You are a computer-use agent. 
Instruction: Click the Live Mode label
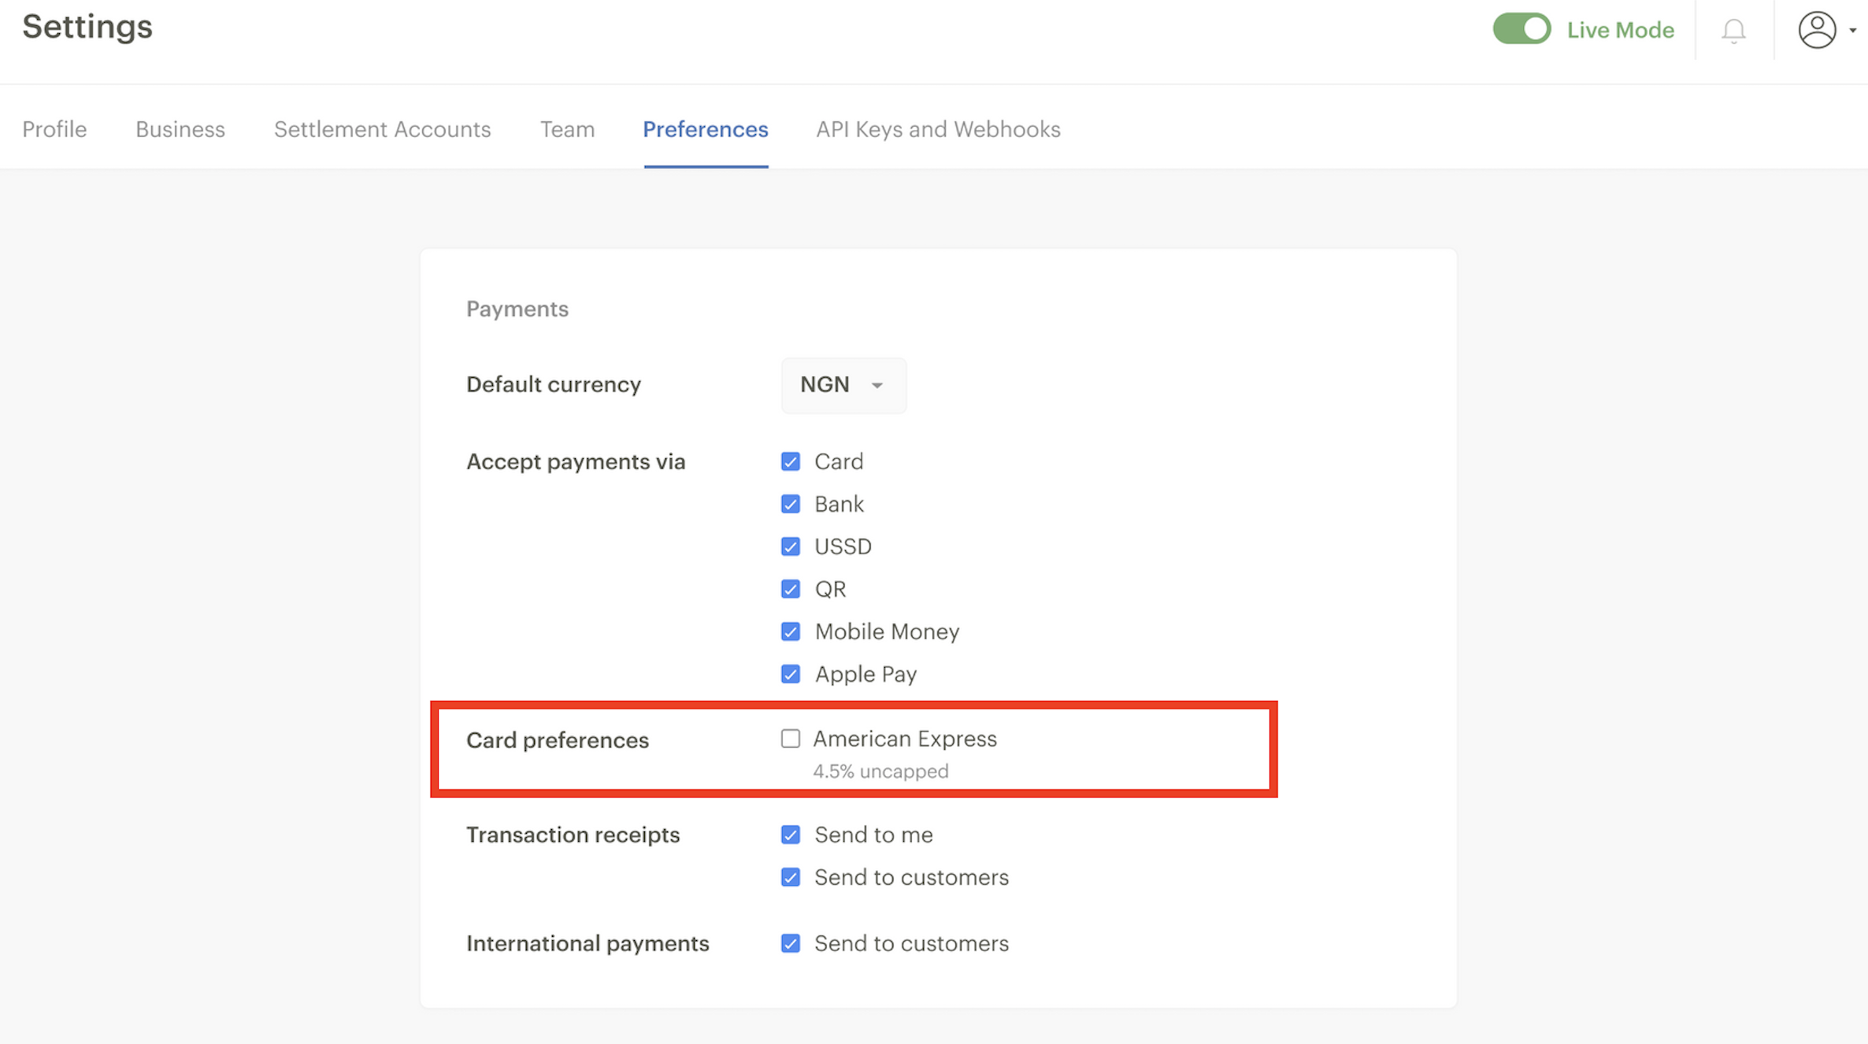coord(1621,30)
